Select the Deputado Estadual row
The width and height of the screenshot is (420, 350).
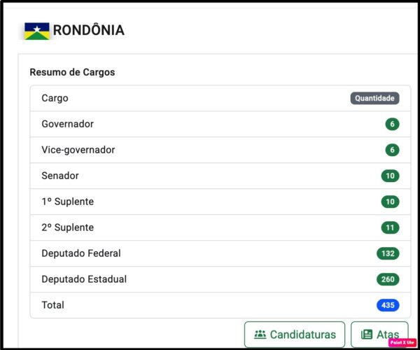click(220, 279)
